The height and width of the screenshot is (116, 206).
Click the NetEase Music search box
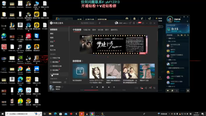(88, 23)
